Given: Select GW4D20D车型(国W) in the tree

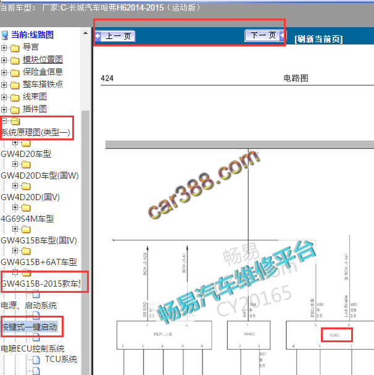Looking at the screenshot, I should 39,175.
